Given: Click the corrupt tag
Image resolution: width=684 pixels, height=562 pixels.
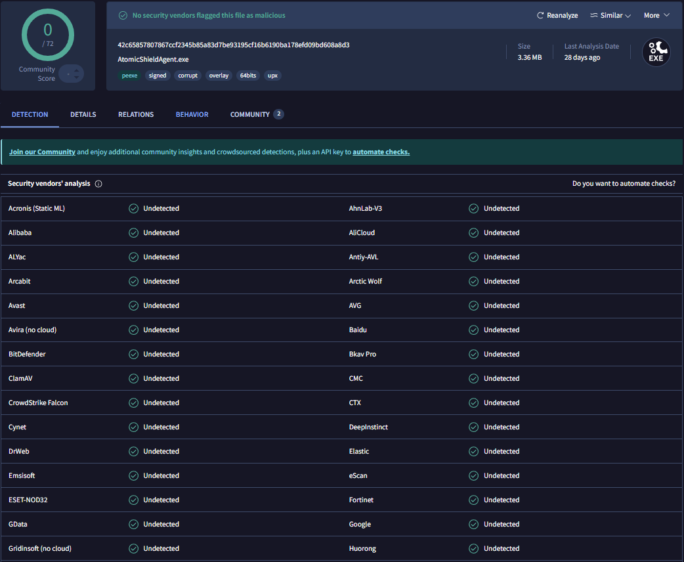Looking at the screenshot, I should point(188,76).
